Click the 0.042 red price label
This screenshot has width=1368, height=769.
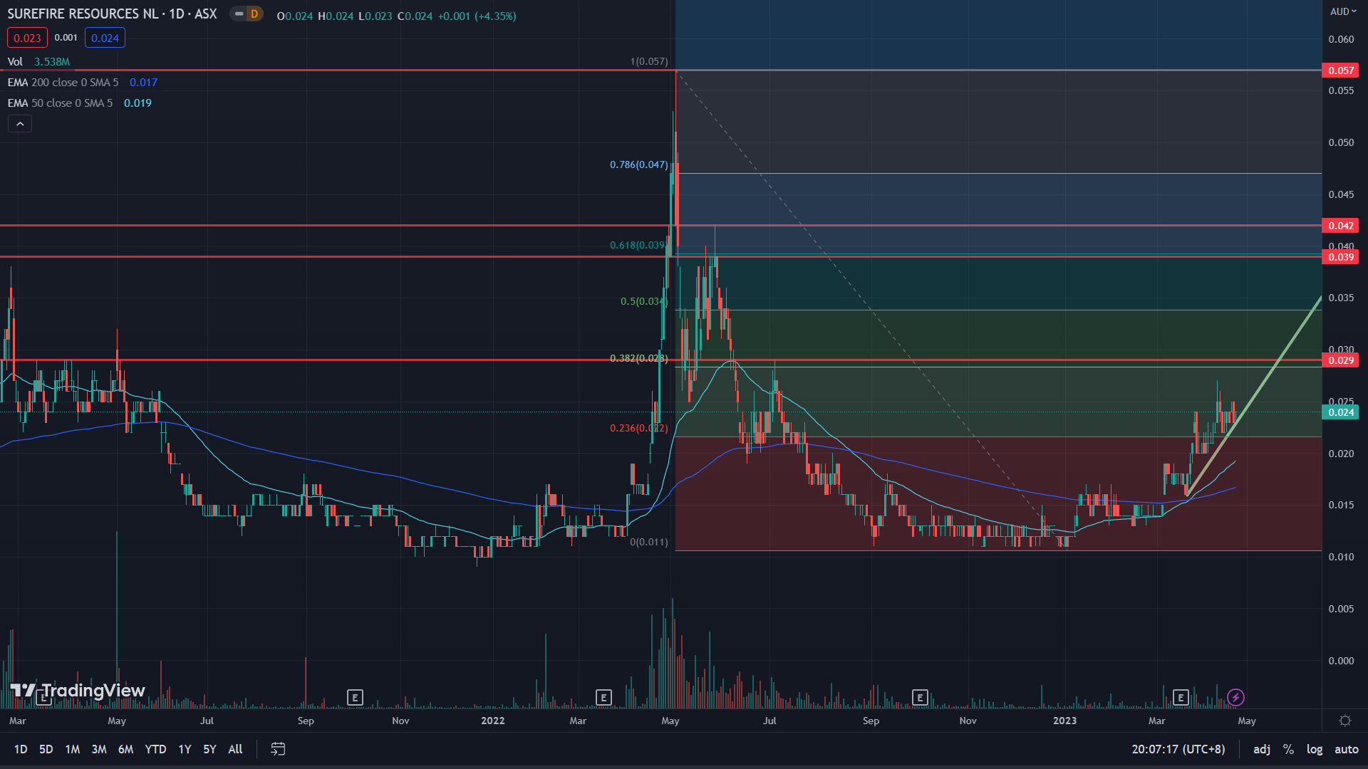pos(1340,226)
